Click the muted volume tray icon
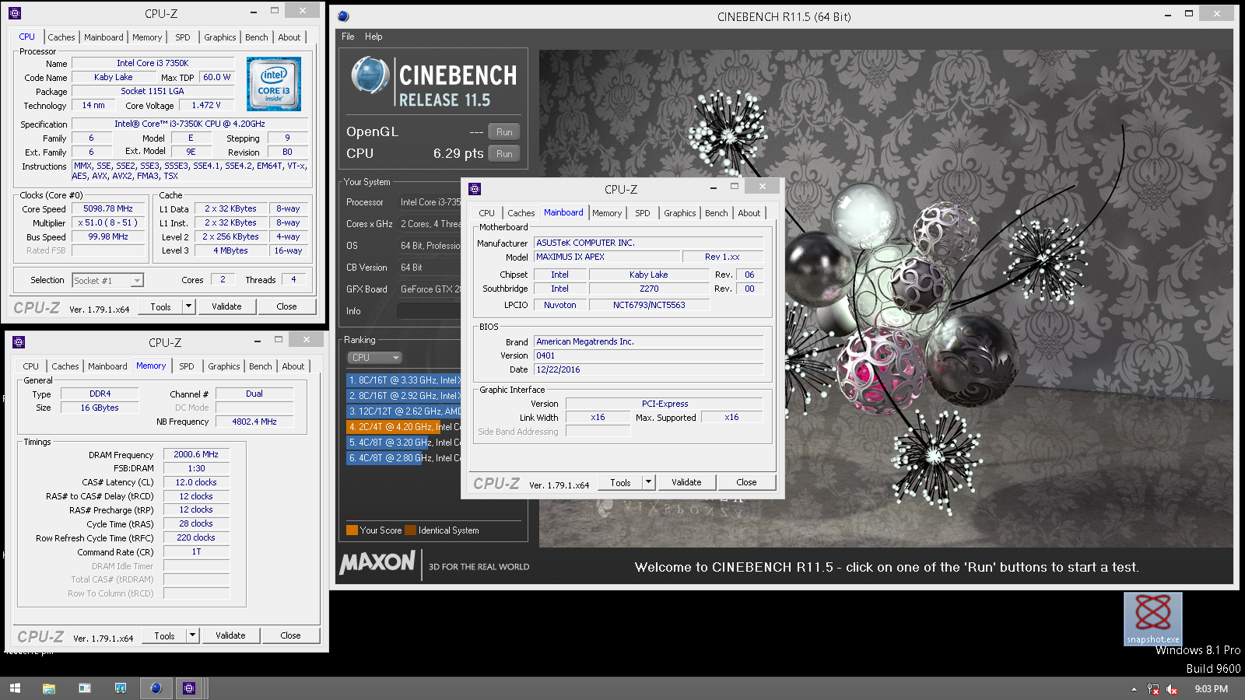This screenshot has height=700, width=1245. [x=1172, y=689]
